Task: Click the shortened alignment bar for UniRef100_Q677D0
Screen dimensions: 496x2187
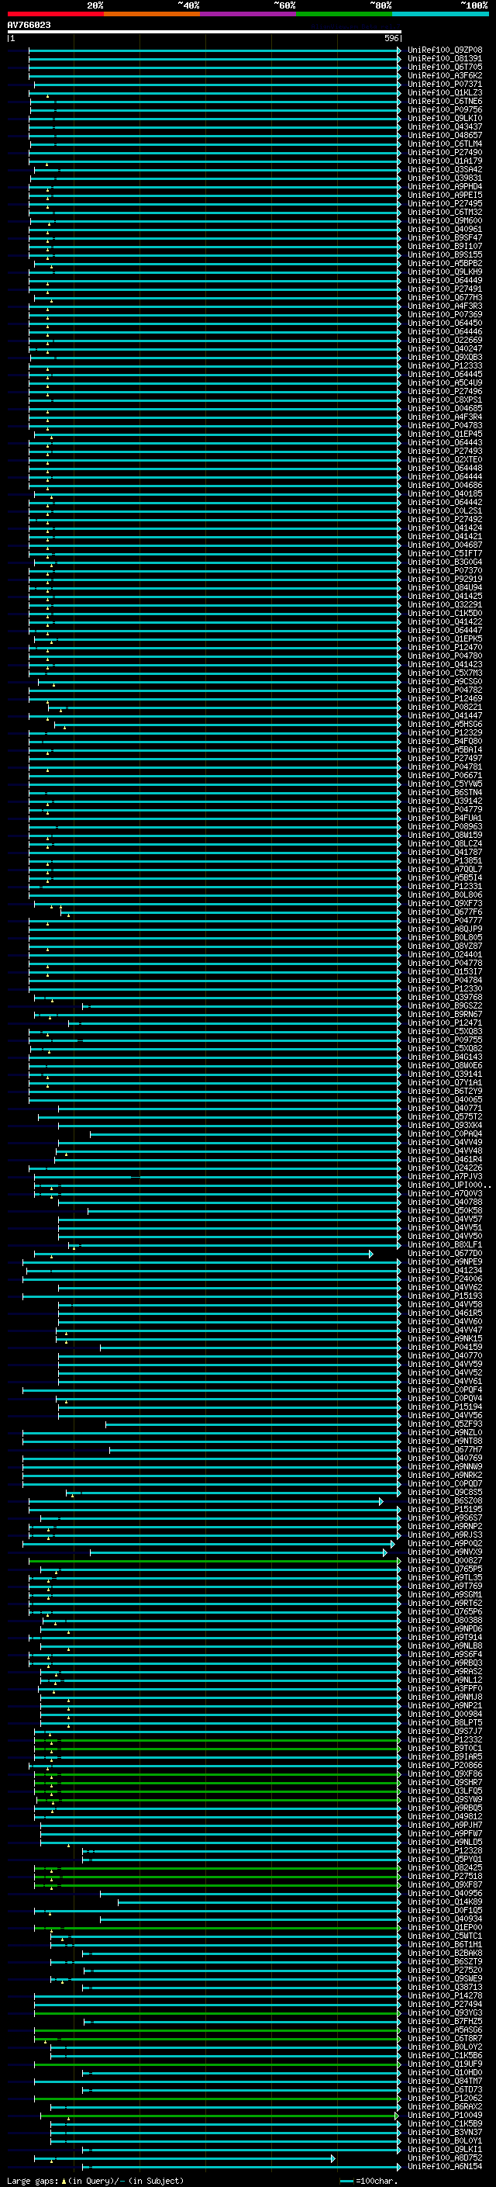Action: click(x=204, y=1254)
